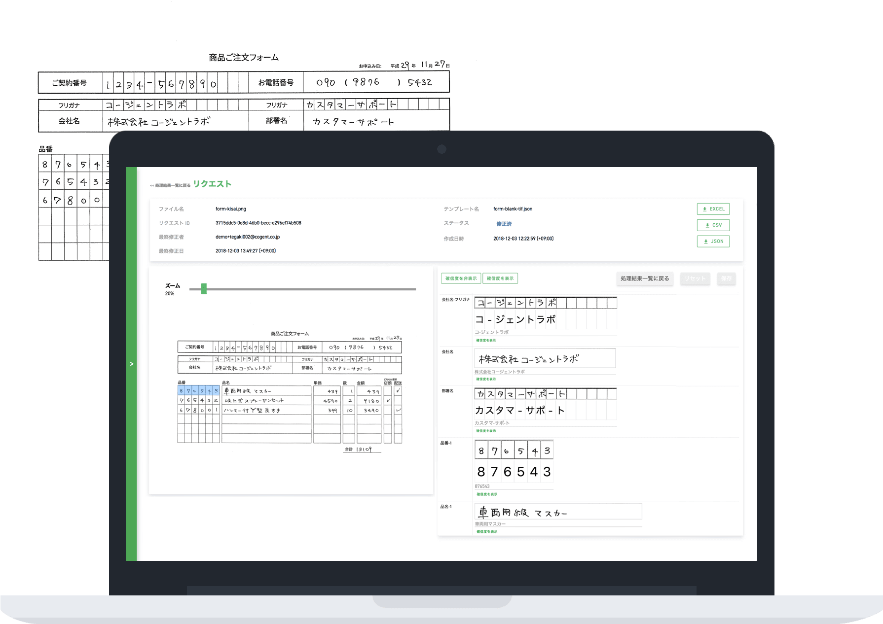Download results as CSV
The image size is (883, 624).
pos(713,225)
